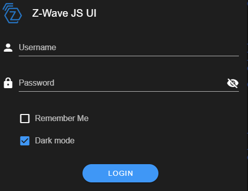Click the underline of the Password field
The width and height of the screenshot is (248, 191).
pyautogui.click(x=129, y=91)
